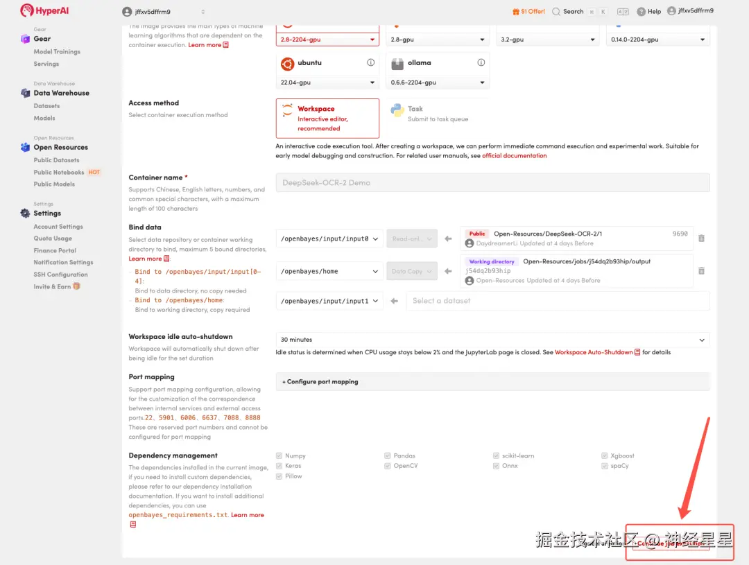Delete the DeepSeek-OCR-2/1 binding trash icon

point(701,238)
